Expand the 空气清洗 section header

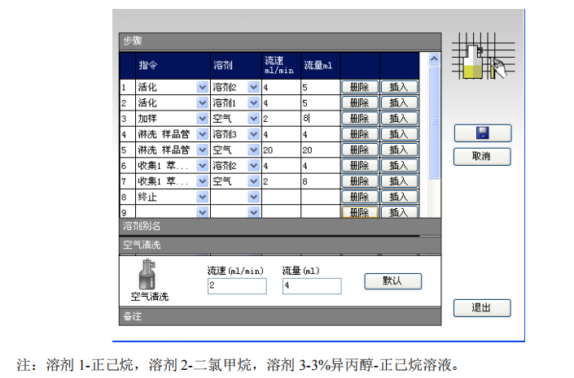280,245
